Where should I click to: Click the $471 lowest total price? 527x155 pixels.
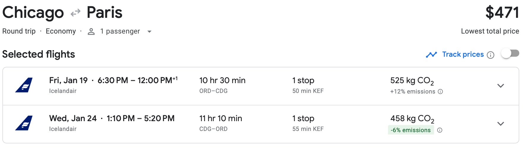pos(502,13)
